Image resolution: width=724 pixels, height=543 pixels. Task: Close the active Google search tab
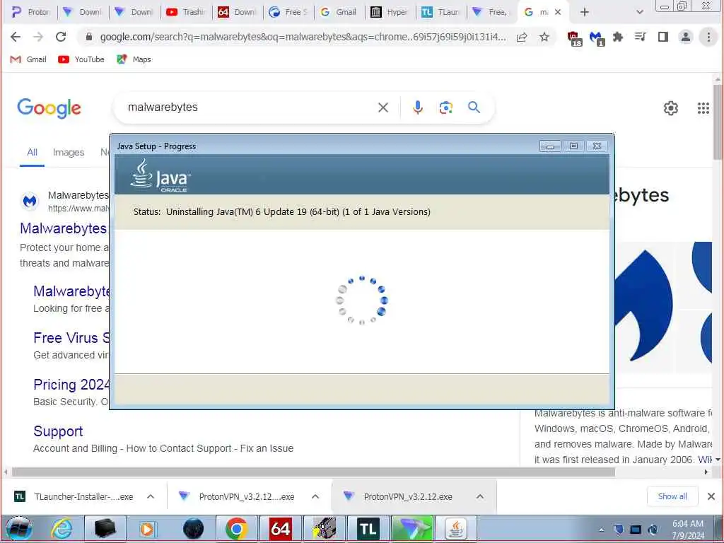coord(558,12)
